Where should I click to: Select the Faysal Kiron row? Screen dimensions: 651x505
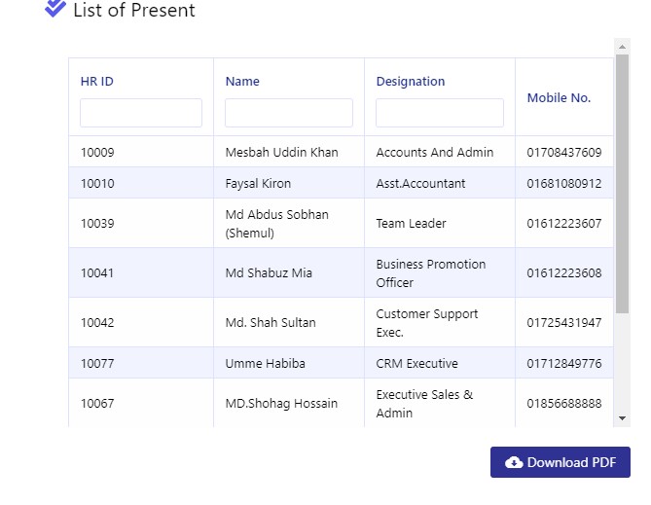[x=341, y=183]
